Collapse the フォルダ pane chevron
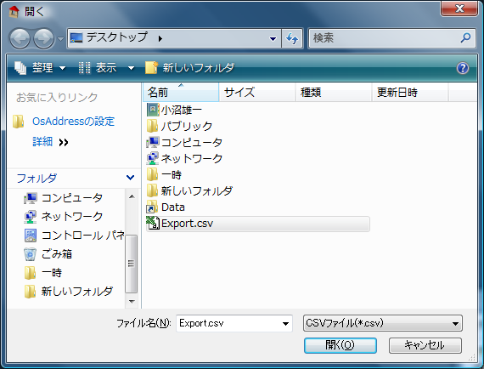 pyautogui.click(x=130, y=178)
